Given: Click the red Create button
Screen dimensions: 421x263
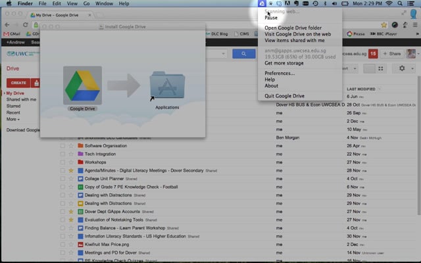Looking at the screenshot, I should (x=18, y=83).
